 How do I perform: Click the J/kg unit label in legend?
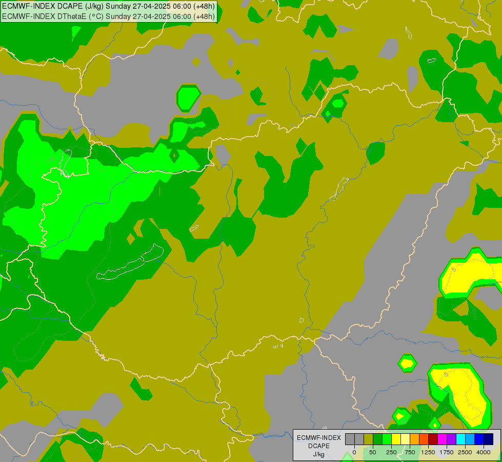(x=318, y=455)
